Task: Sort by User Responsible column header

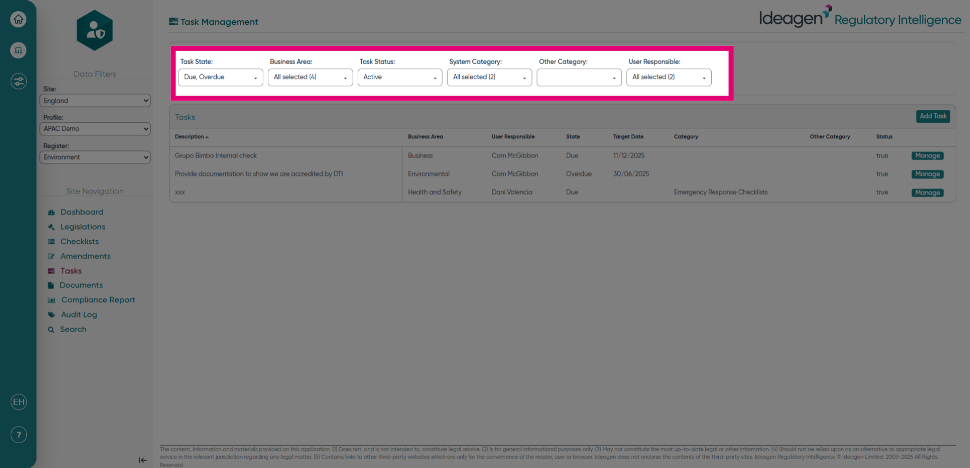Action: pos(513,137)
